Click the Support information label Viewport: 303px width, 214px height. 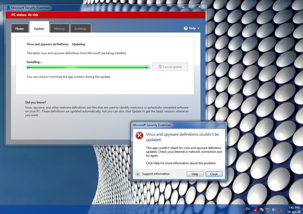click(156, 174)
